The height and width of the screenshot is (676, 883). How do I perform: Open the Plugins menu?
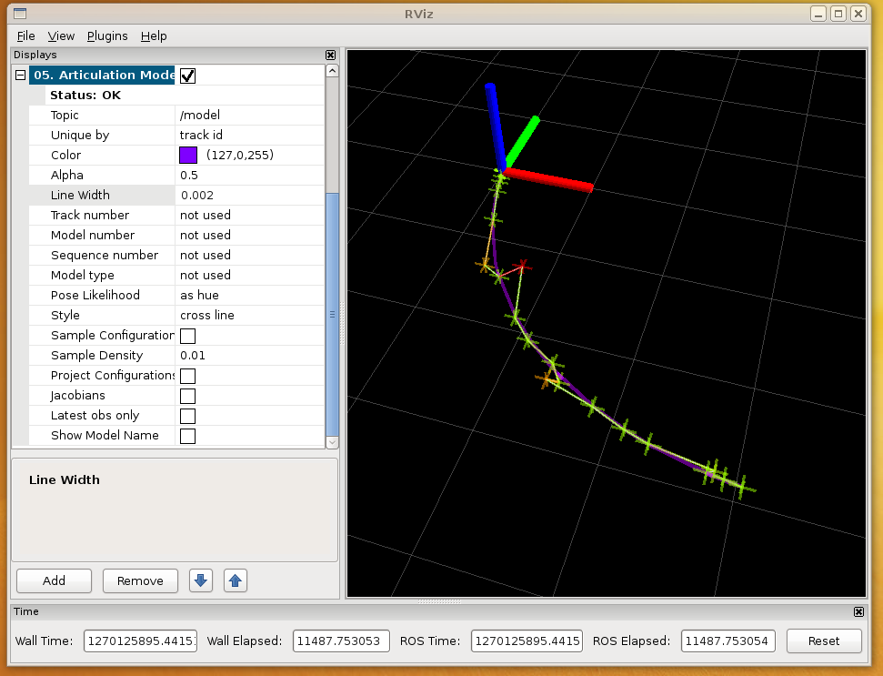pyautogui.click(x=107, y=36)
